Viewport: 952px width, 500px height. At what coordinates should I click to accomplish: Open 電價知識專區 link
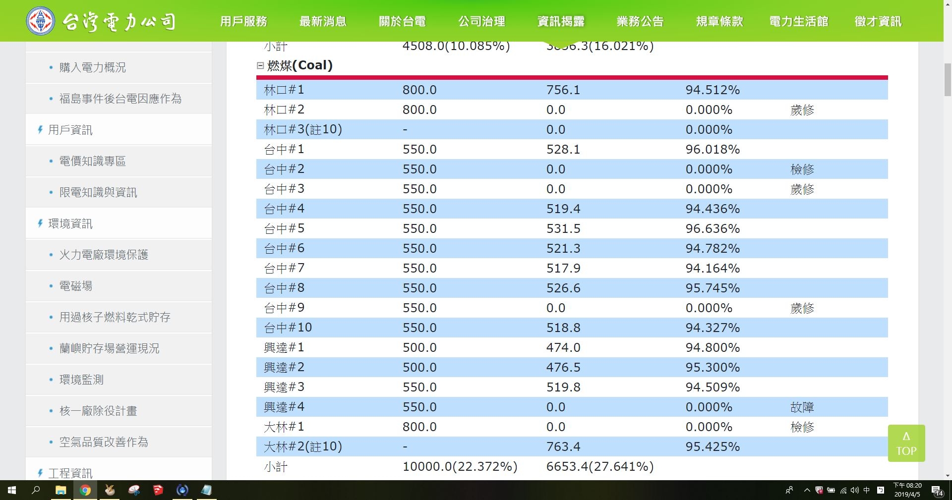pyautogui.click(x=92, y=161)
